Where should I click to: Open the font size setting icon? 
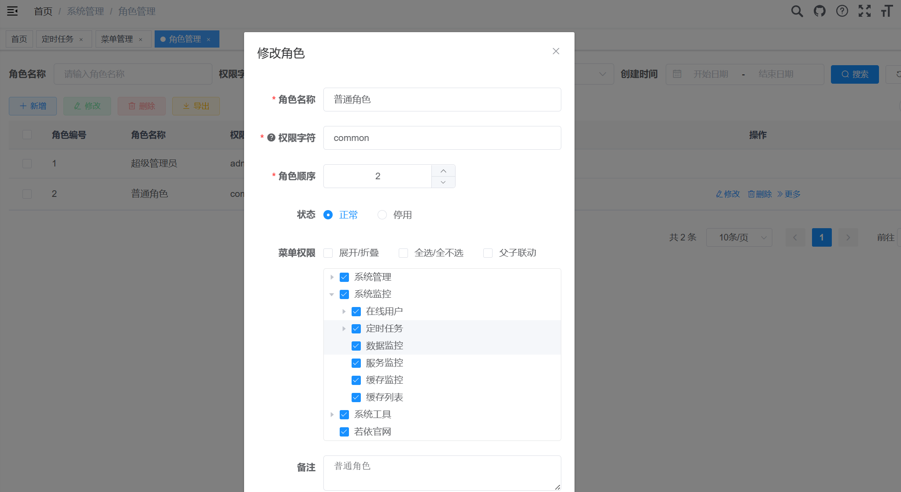[x=887, y=11]
